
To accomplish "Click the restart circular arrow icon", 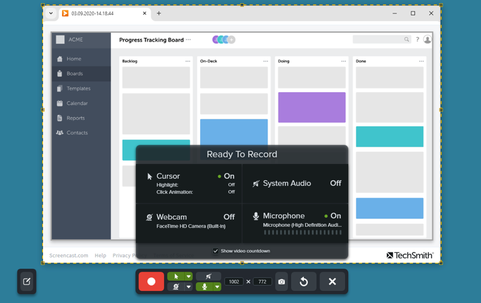I will point(304,282).
